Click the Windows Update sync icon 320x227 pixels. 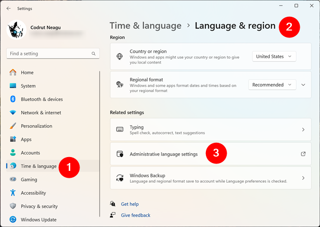[13, 220]
